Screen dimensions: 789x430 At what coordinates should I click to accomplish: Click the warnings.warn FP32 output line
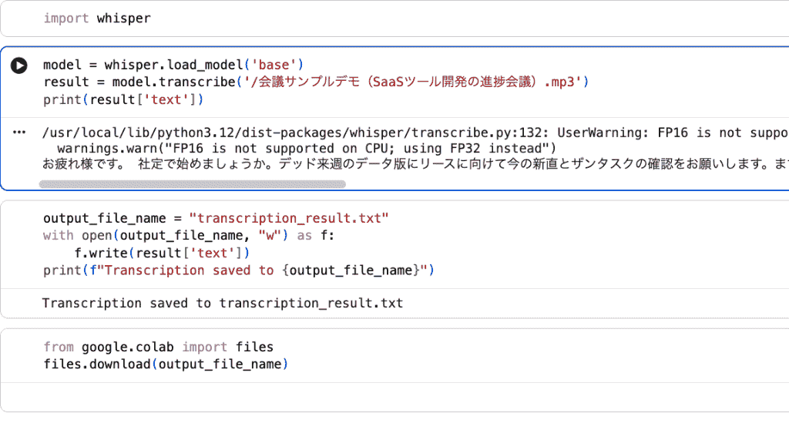tap(307, 149)
